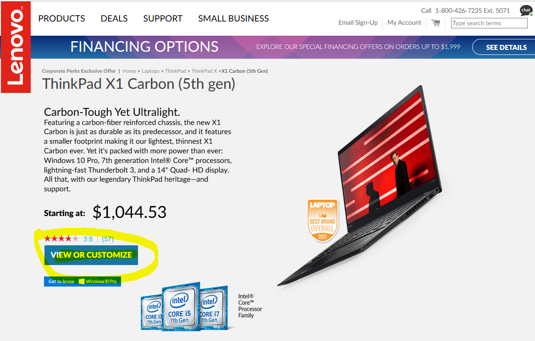Open the DEALS menu
The width and height of the screenshot is (535, 341).
pyautogui.click(x=114, y=18)
